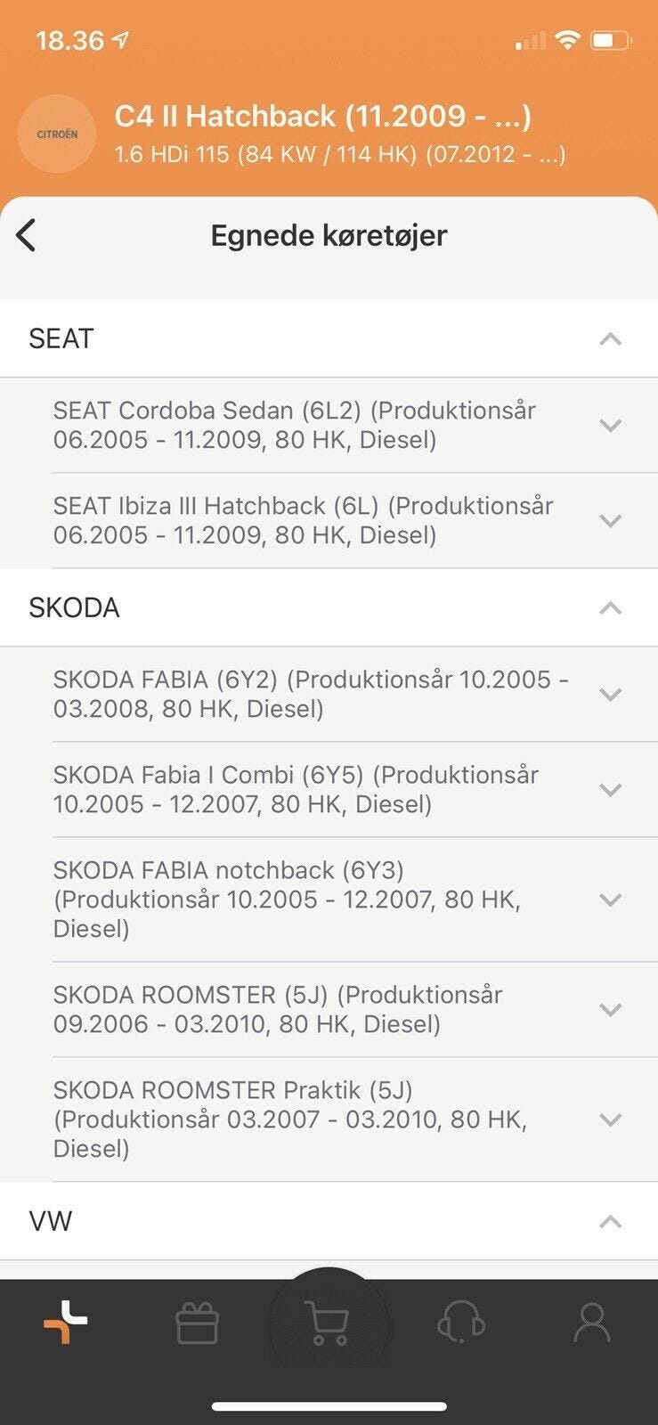Collapse the SEAT section
The height and width of the screenshot is (1425, 658).
610,339
